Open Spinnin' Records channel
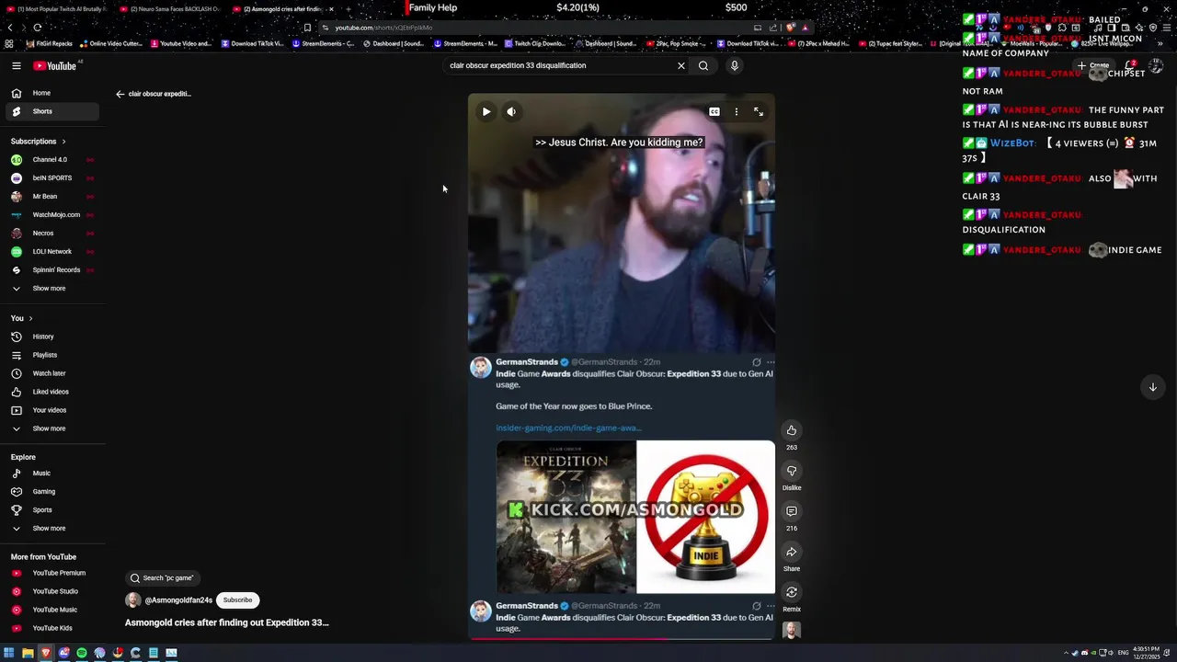The height and width of the screenshot is (662, 1177). point(51,269)
